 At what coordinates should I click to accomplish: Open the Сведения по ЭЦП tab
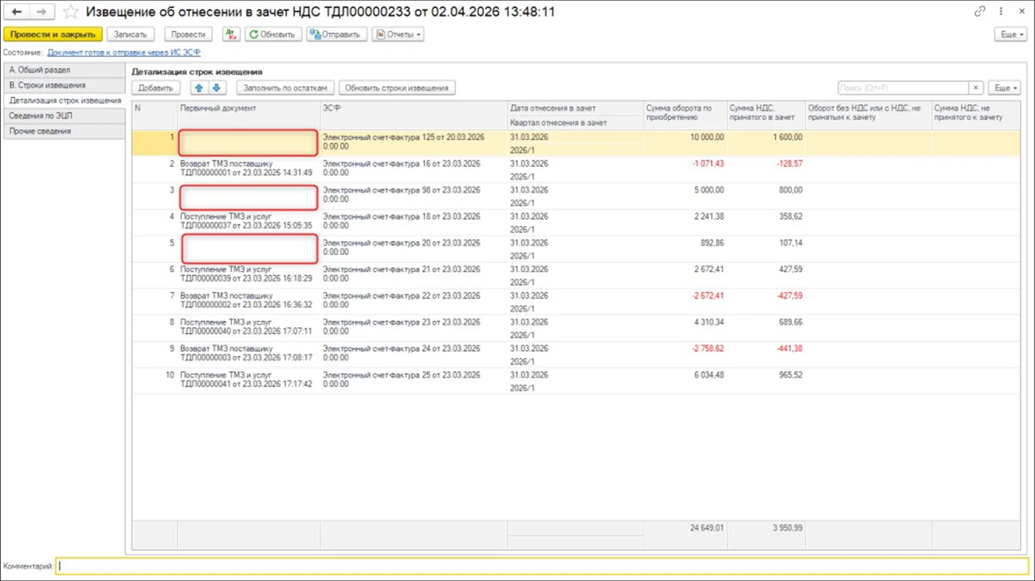click(x=64, y=116)
